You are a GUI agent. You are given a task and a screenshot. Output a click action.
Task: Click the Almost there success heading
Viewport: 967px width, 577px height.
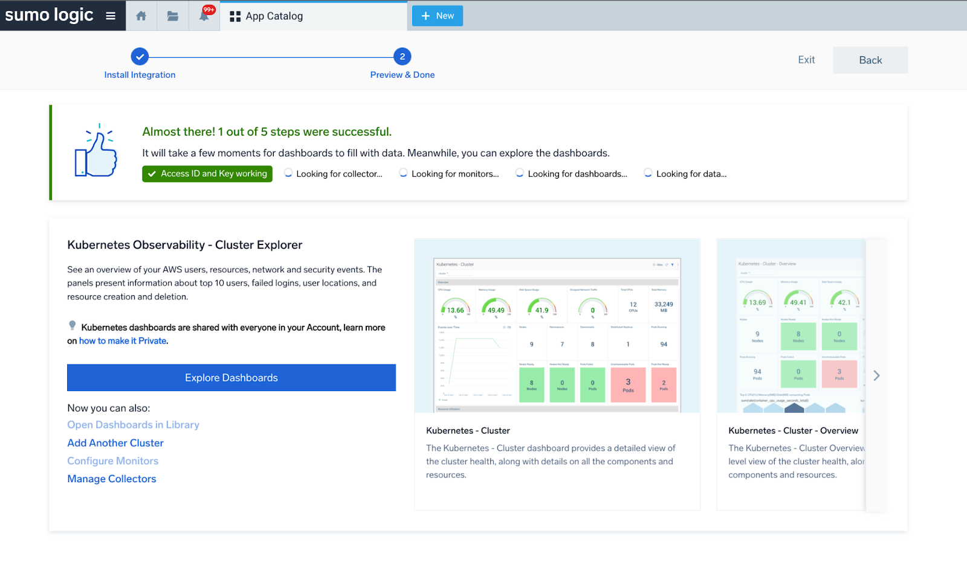(x=267, y=132)
